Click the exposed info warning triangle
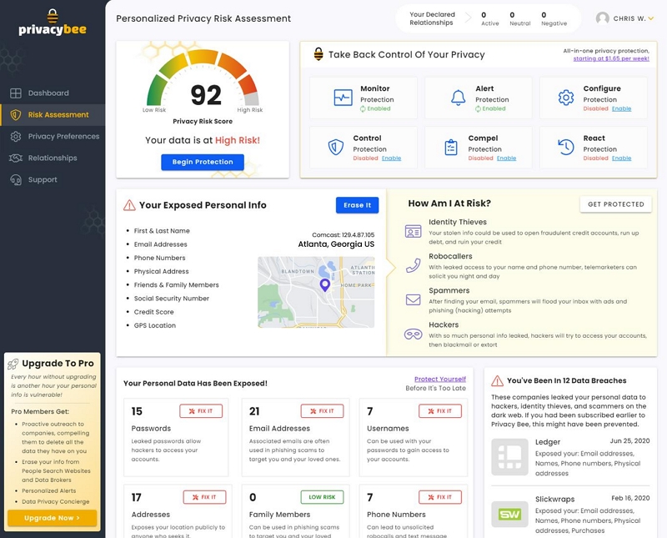Screen dimensions: 667x538 [129, 205]
